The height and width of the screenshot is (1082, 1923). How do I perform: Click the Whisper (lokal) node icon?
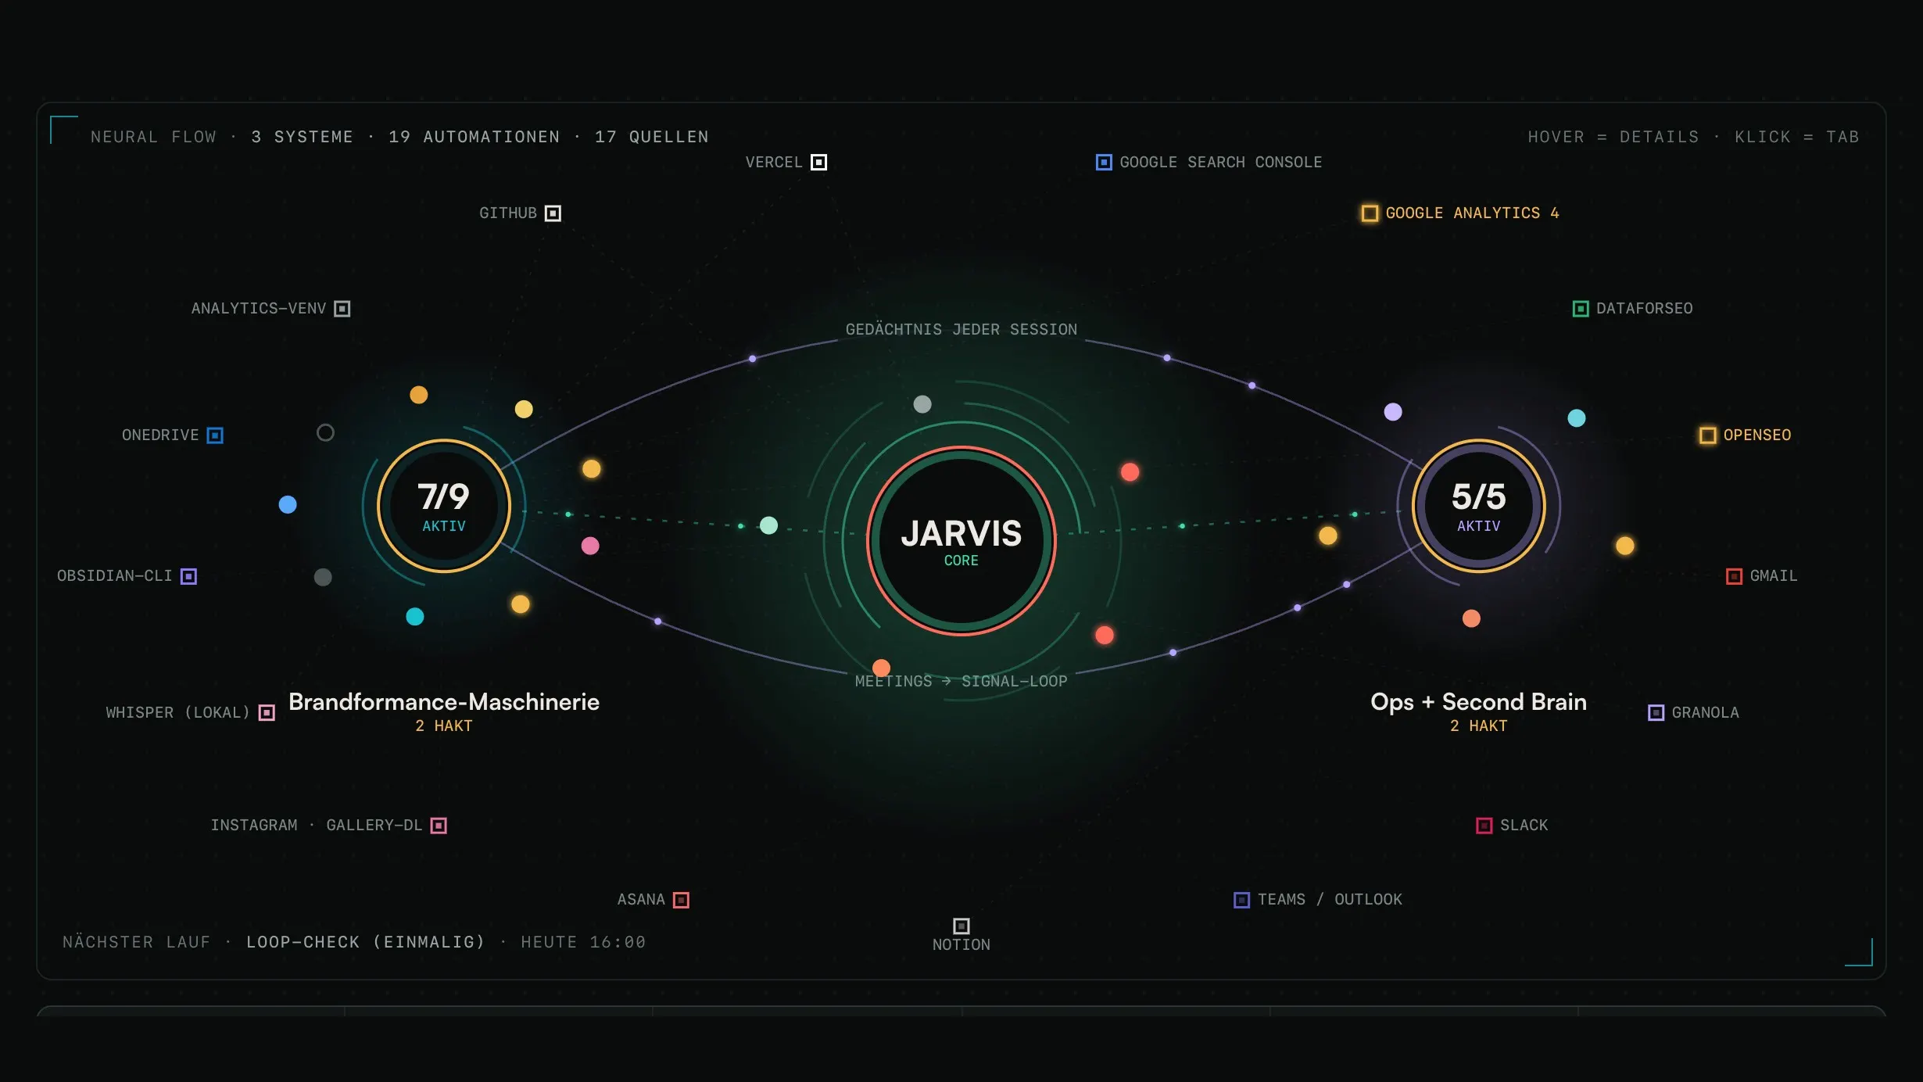coord(267,713)
